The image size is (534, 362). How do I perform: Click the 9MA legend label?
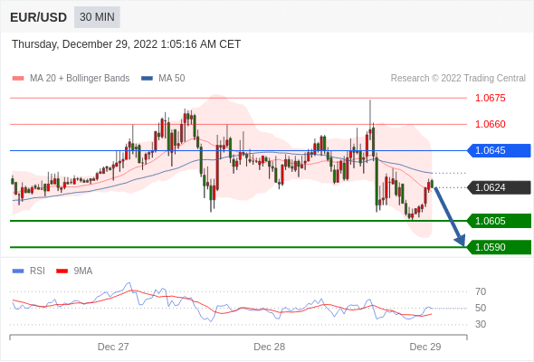point(83,271)
